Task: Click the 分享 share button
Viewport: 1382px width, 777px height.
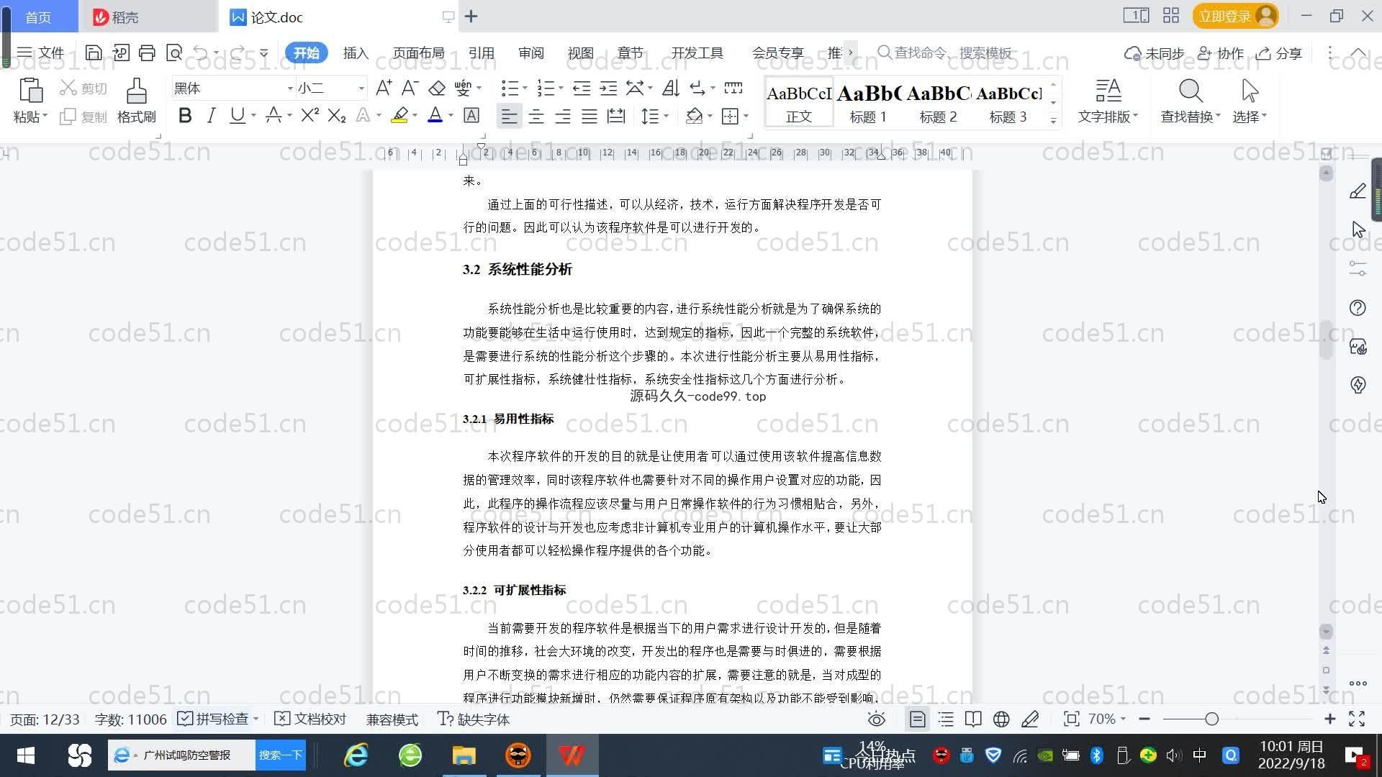Action: (1280, 53)
